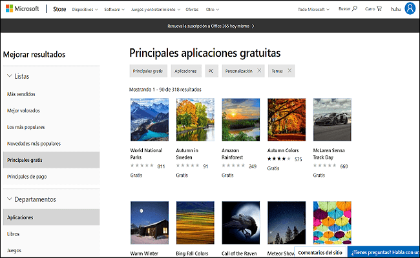Expand Juegos y entretenimiento menu
This screenshot has width=420, height=258.
(x=155, y=10)
